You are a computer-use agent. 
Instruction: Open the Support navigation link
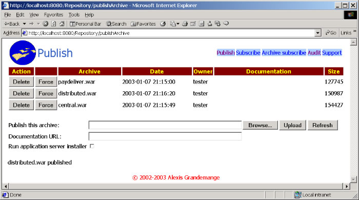(x=332, y=53)
